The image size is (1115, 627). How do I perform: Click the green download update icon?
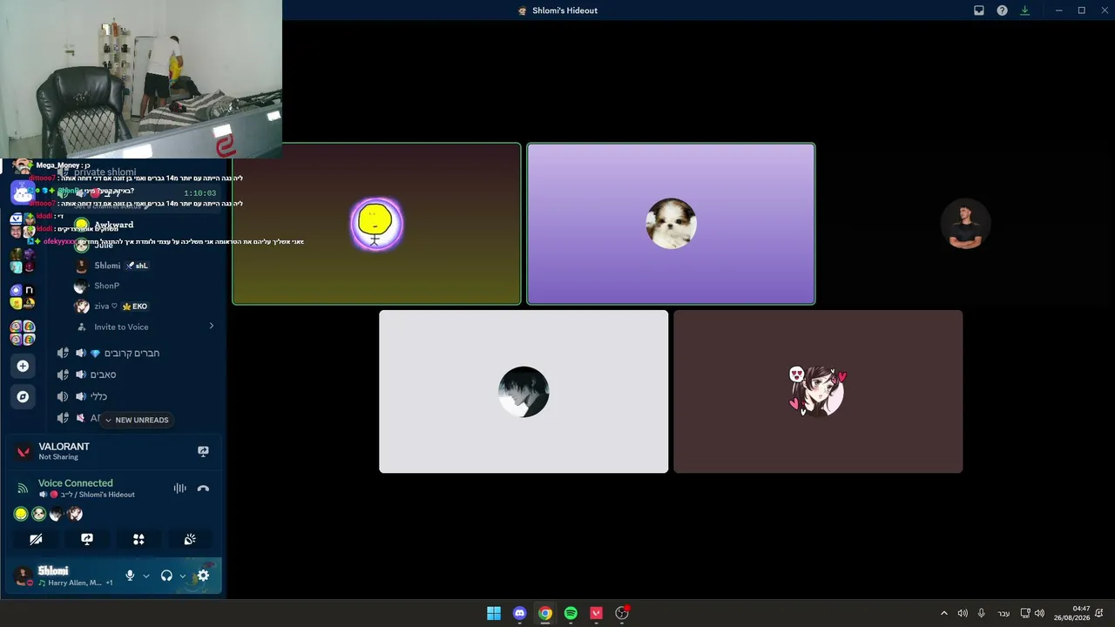pyautogui.click(x=1024, y=10)
